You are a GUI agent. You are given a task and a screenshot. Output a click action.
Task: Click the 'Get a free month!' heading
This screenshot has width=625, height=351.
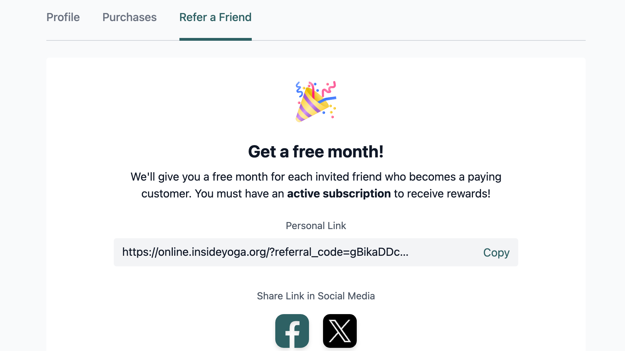click(x=316, y=152)
